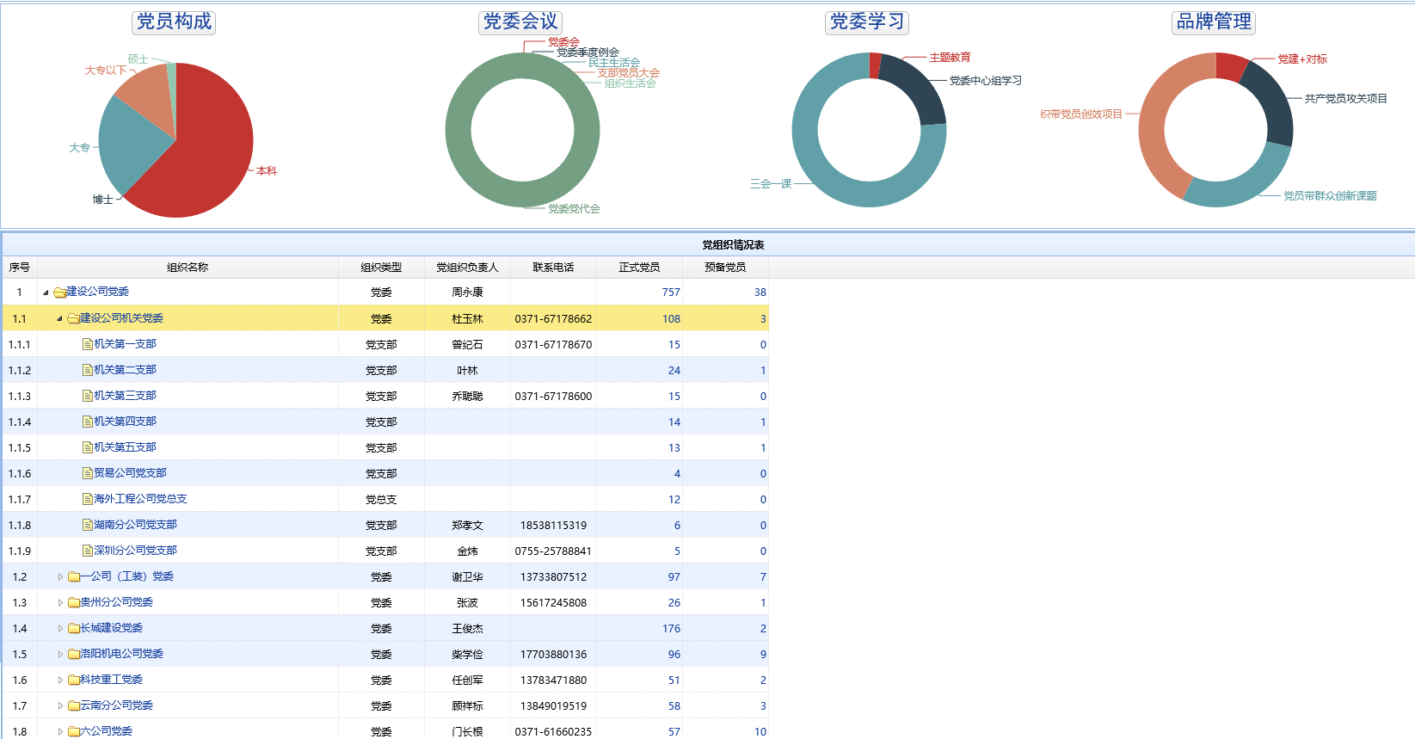Click 757 正式党员 count for 建设公司党委
This screenshot has width=1415, height=739.
671,293
